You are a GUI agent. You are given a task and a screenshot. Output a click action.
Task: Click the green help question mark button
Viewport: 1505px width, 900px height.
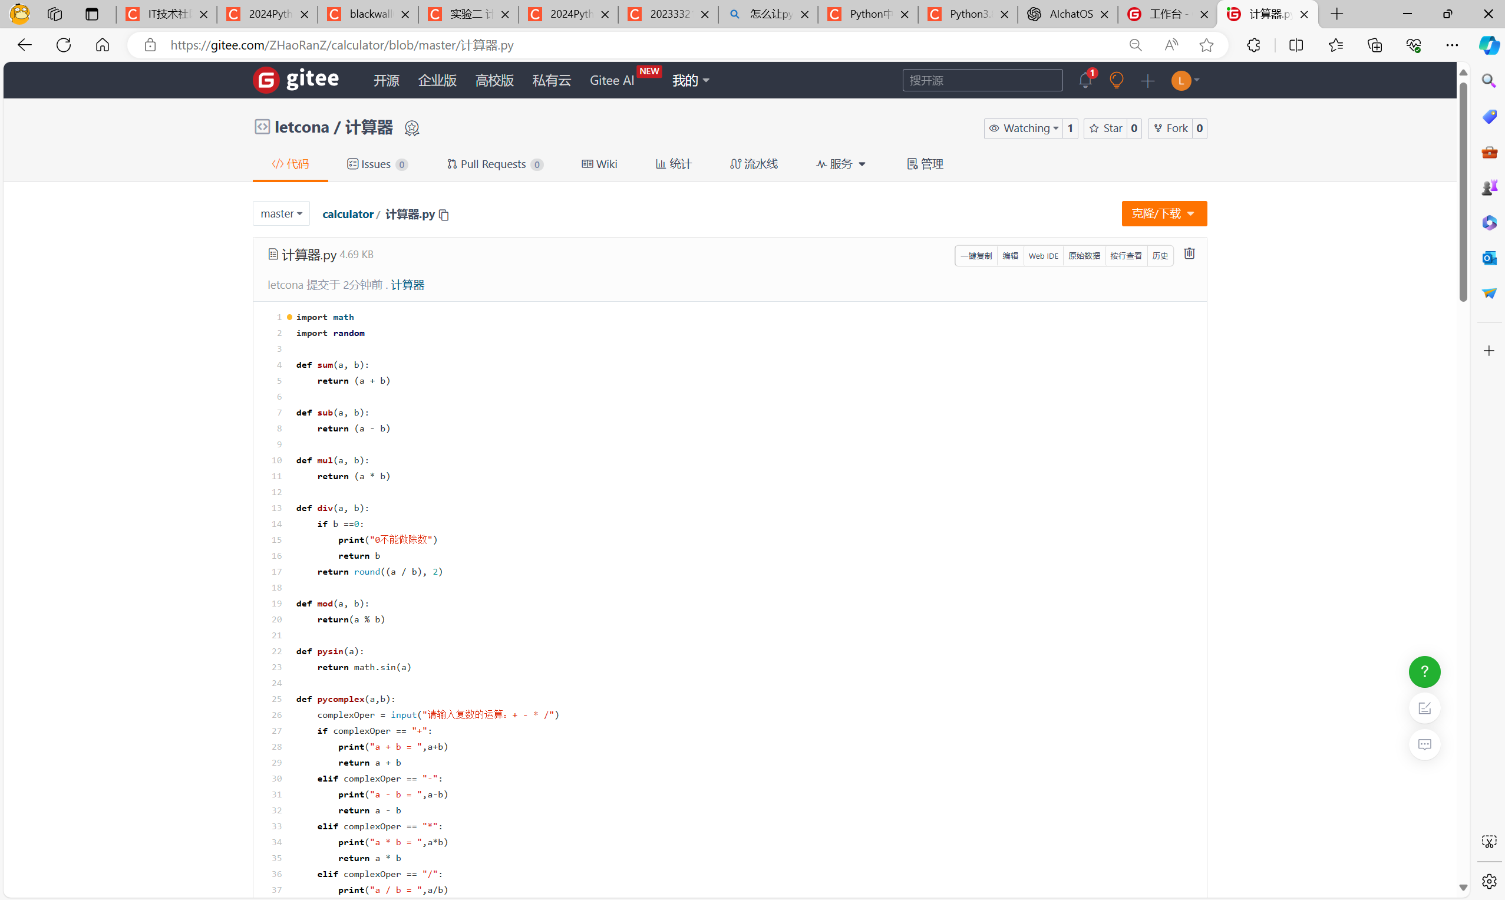[x=1424, y=671]
